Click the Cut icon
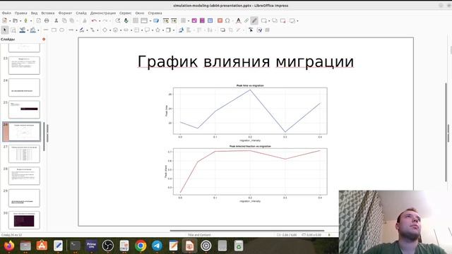The image size is (452, 254). pos(56,20)
